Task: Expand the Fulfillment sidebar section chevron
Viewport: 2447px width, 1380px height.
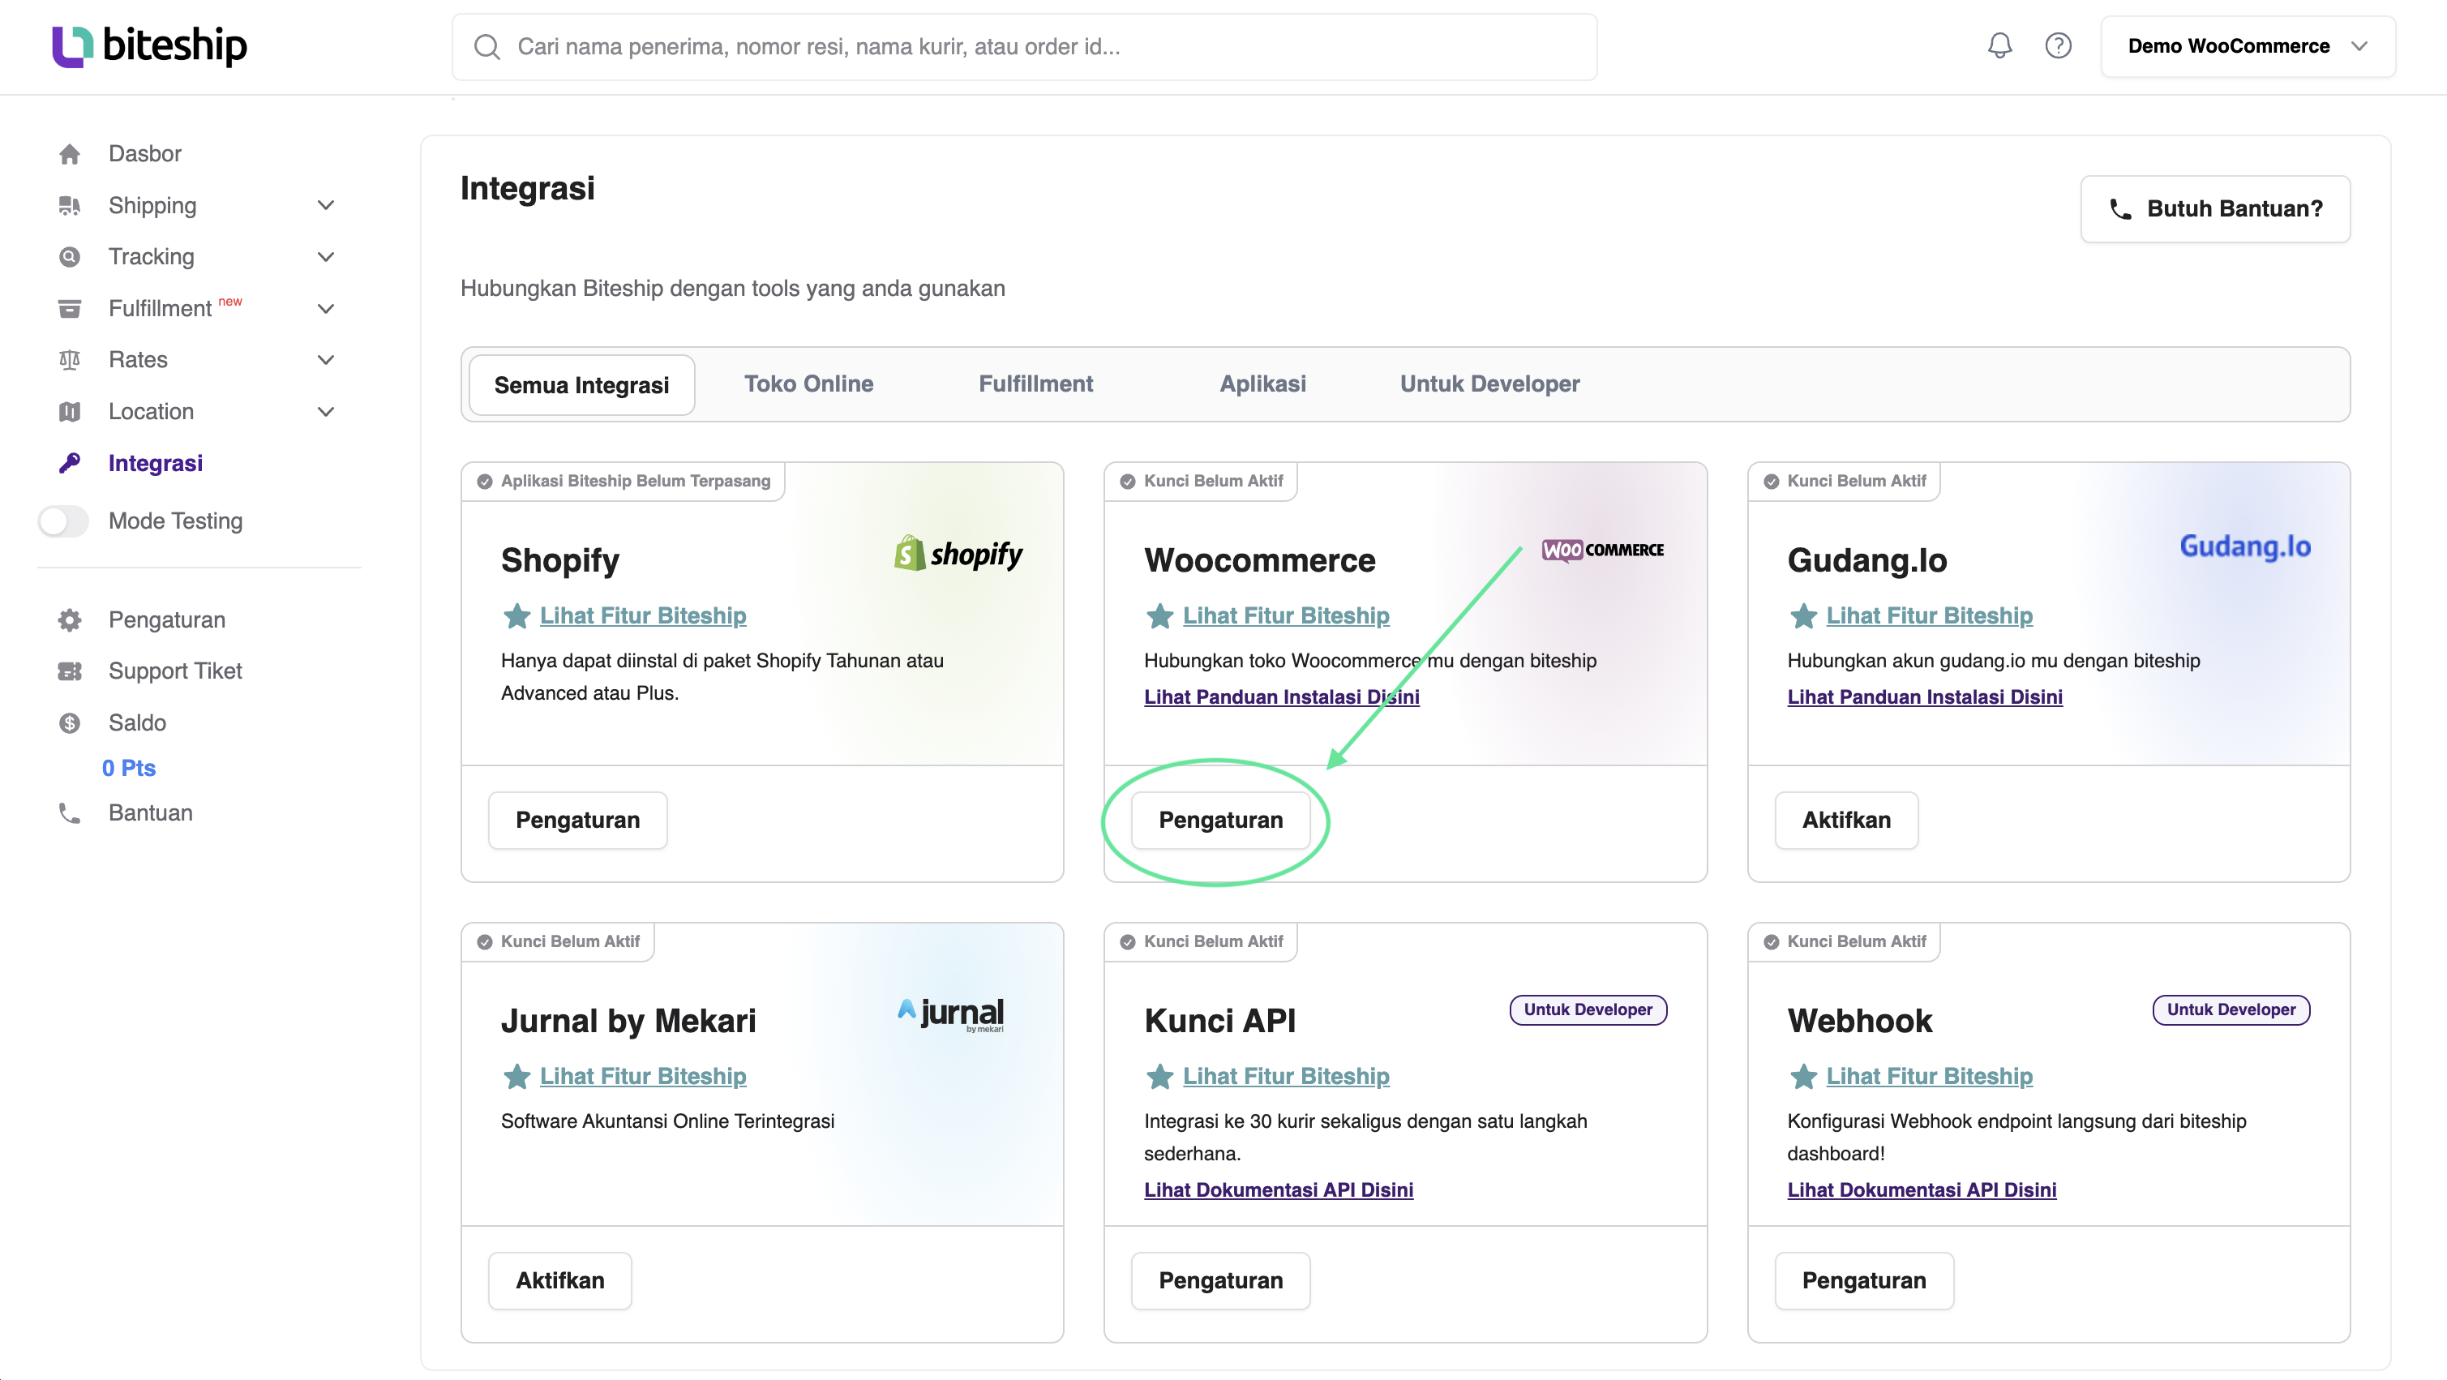Action: (x=326, y=309)
